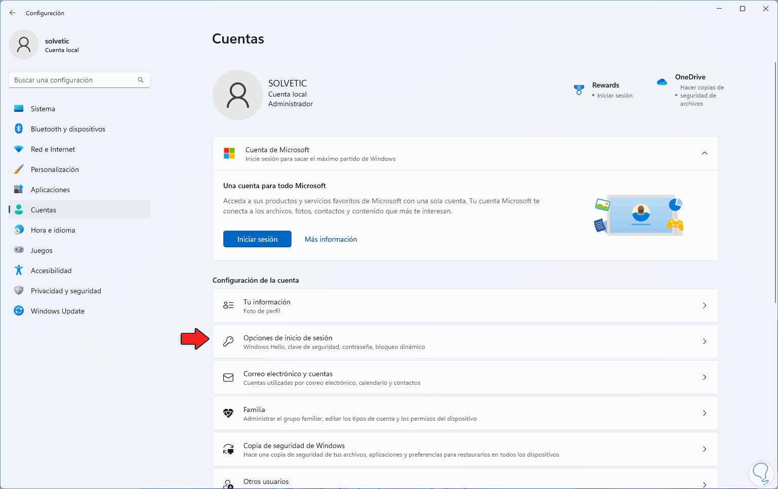Click the Juegos sidebar label
Screen dimensions: 778x489
42,250
